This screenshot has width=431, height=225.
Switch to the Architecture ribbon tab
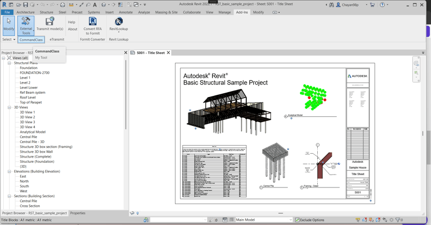26,12
